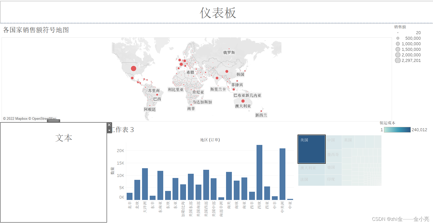
Task: Open the 文本 object's dropdown menu arrow
Action: point(109,130)
